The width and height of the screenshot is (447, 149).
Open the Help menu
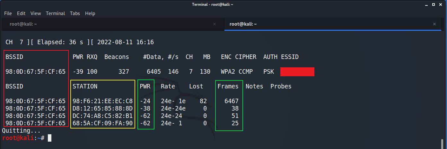coord(90,13)
